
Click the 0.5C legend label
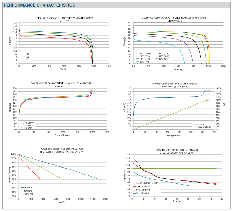[x=27, y=57]
